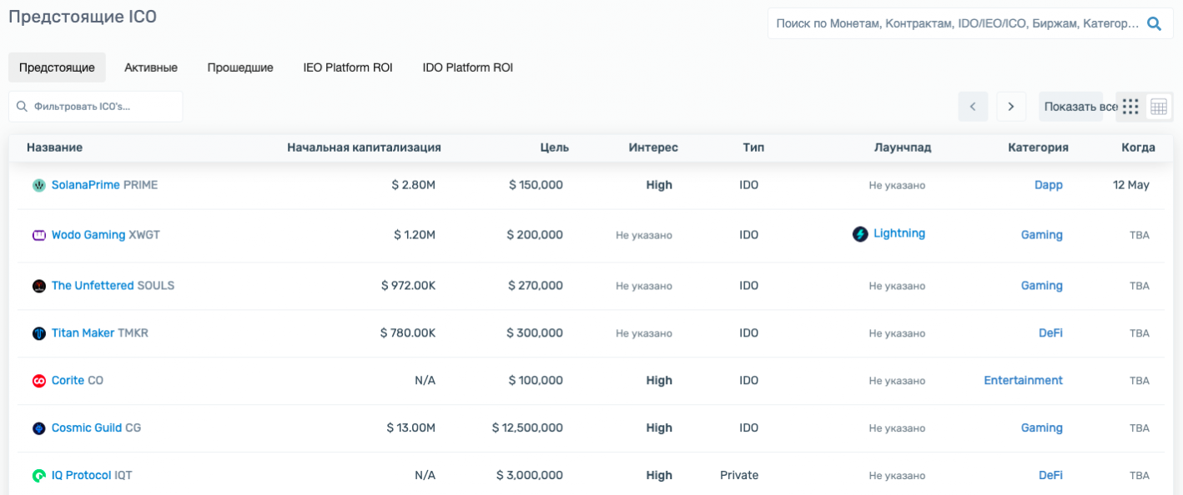Viewport: 1183px width, 495px height.
Task: Open Gaming category for Cosmic Guild
Action: click(x=1042, y=428)
